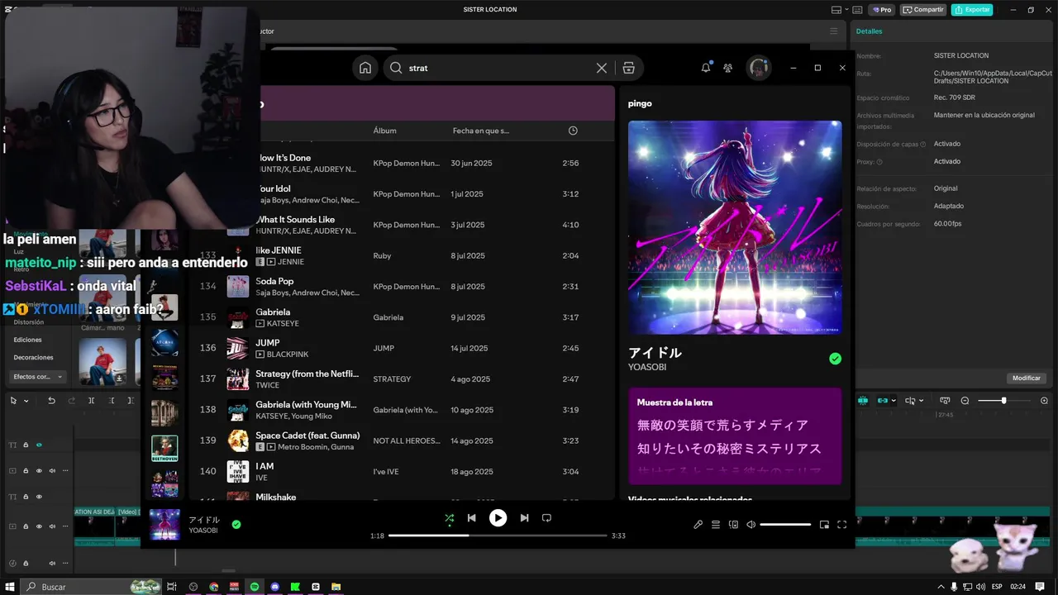Skip to next track in Spotify

click(524, 518)
